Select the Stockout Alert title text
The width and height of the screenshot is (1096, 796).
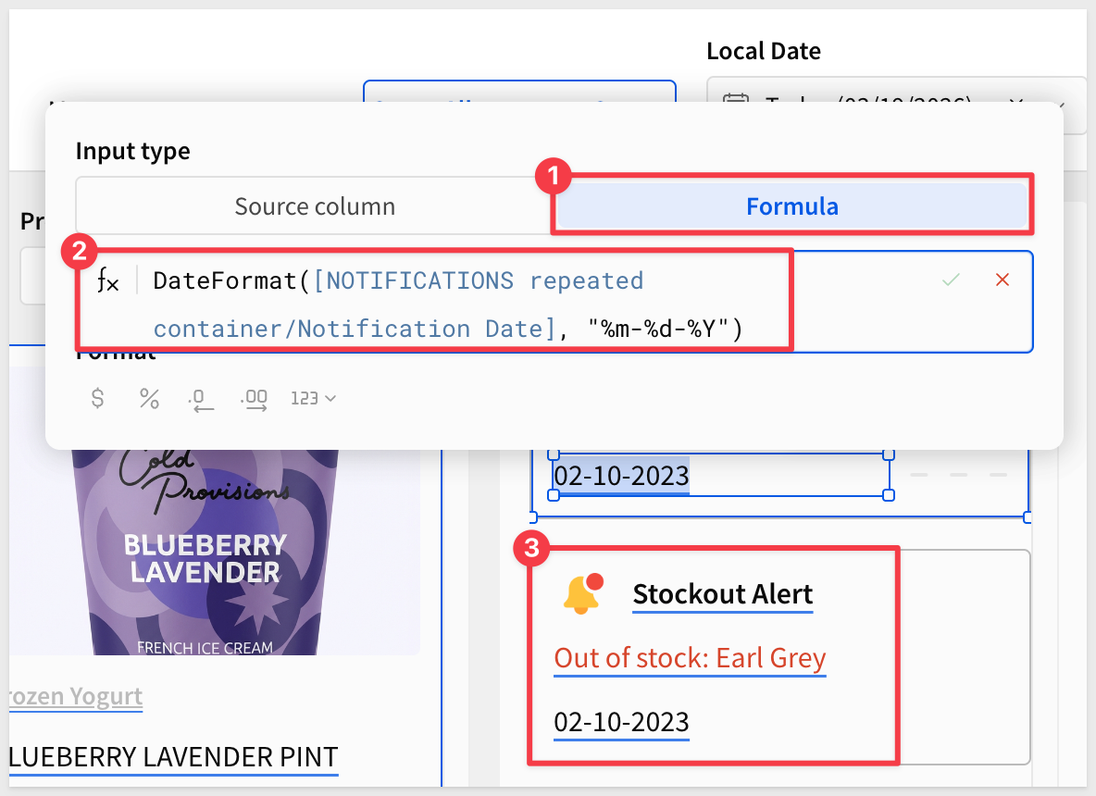tap(722, 594)
